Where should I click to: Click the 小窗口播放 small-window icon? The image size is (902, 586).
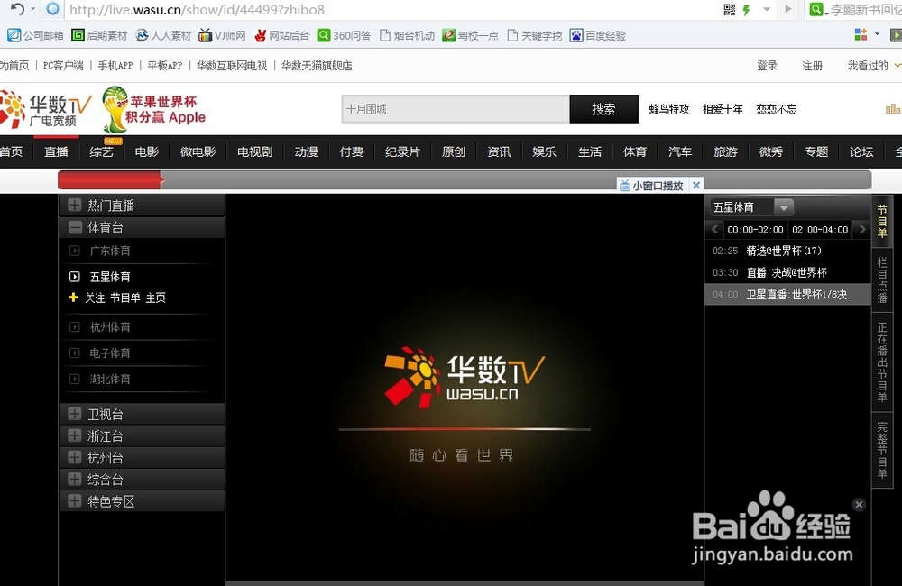pos(625,185)
